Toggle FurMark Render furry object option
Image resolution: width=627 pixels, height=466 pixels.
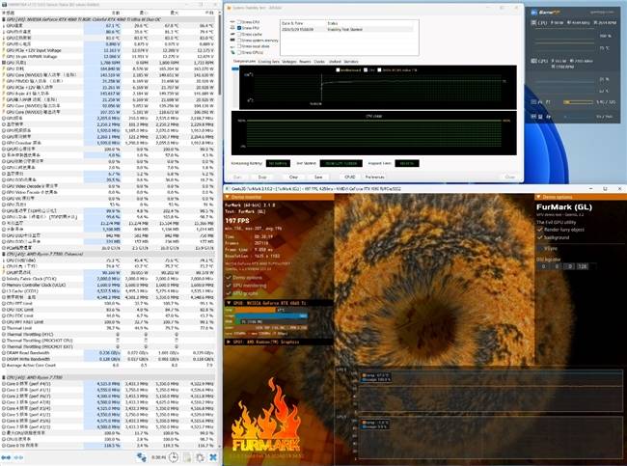coord(540,230)
